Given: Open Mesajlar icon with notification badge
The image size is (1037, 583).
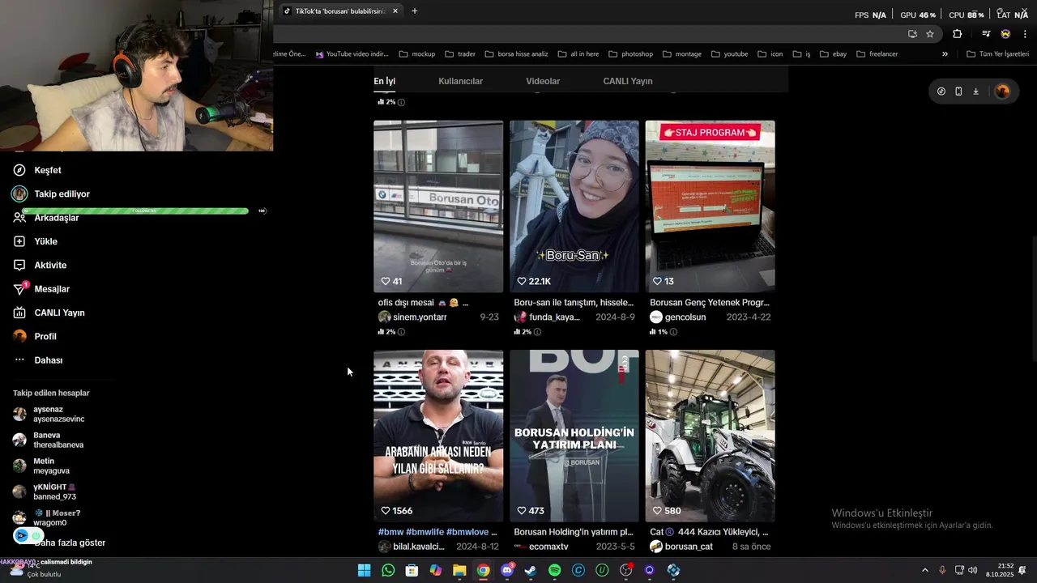Looking at the screenshot, I should (x=19, y=289).
